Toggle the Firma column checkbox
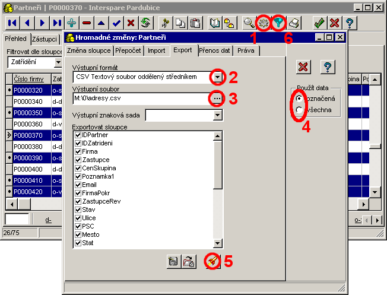 pyautogui.click(x=78, y=151)
